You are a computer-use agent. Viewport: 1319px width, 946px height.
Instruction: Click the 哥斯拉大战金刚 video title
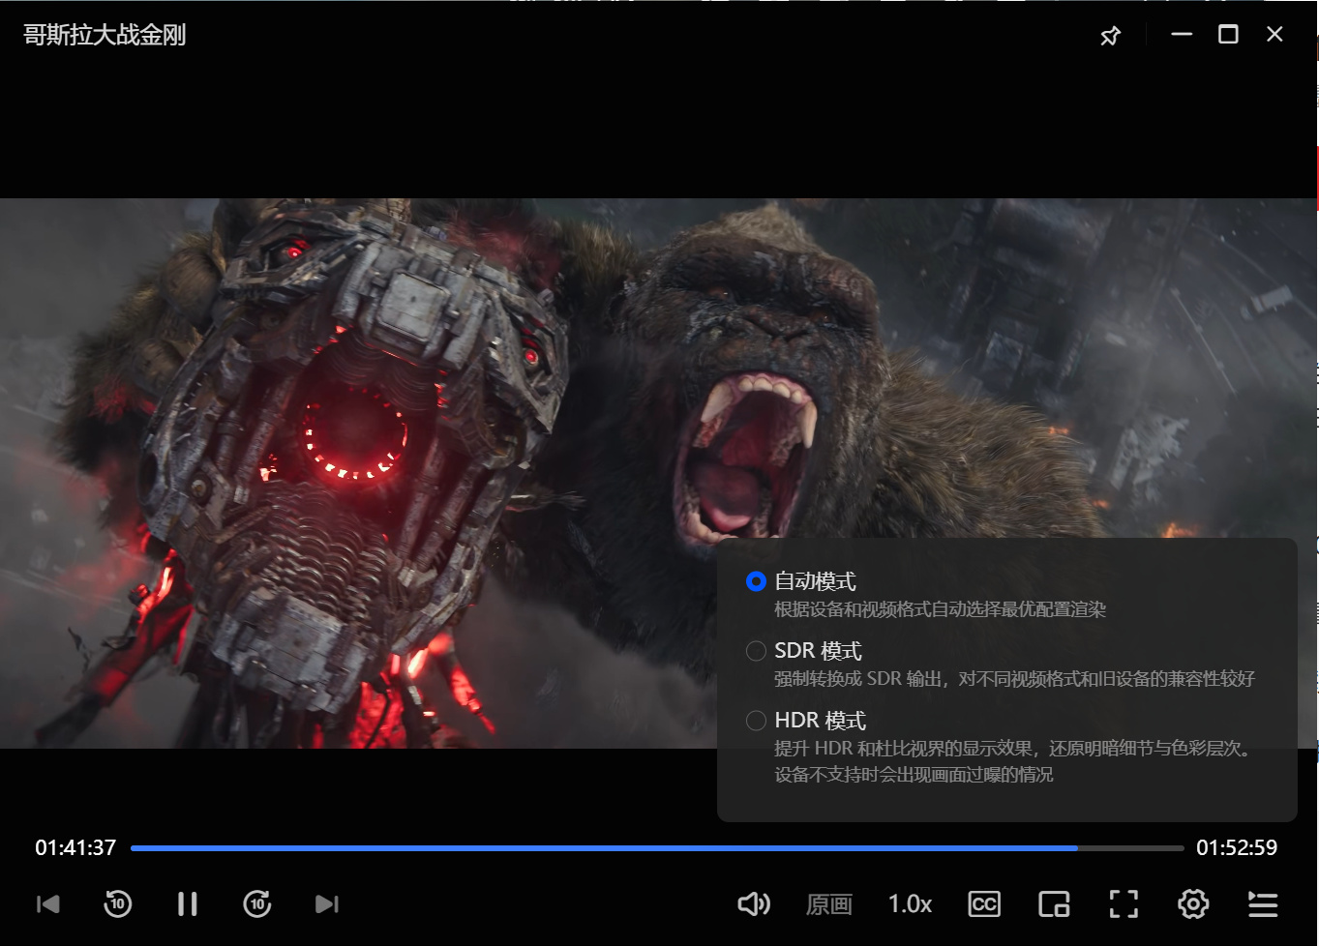(x=105, y=36)
